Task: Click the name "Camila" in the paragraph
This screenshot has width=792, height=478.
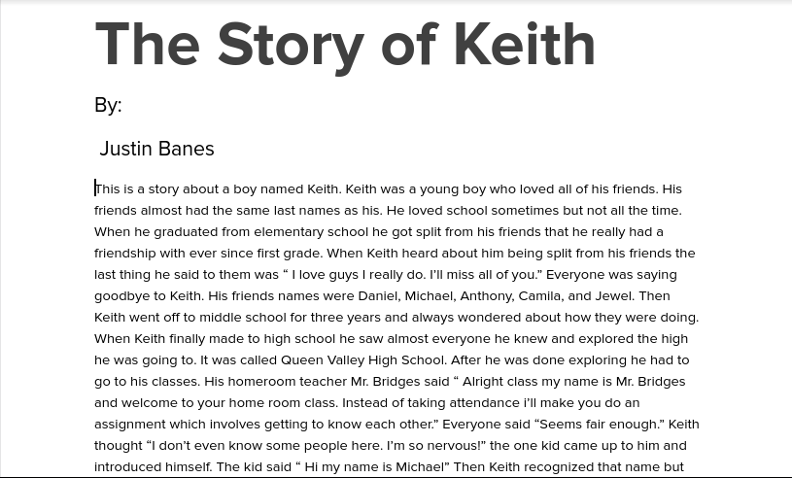Action: (539, 295)
